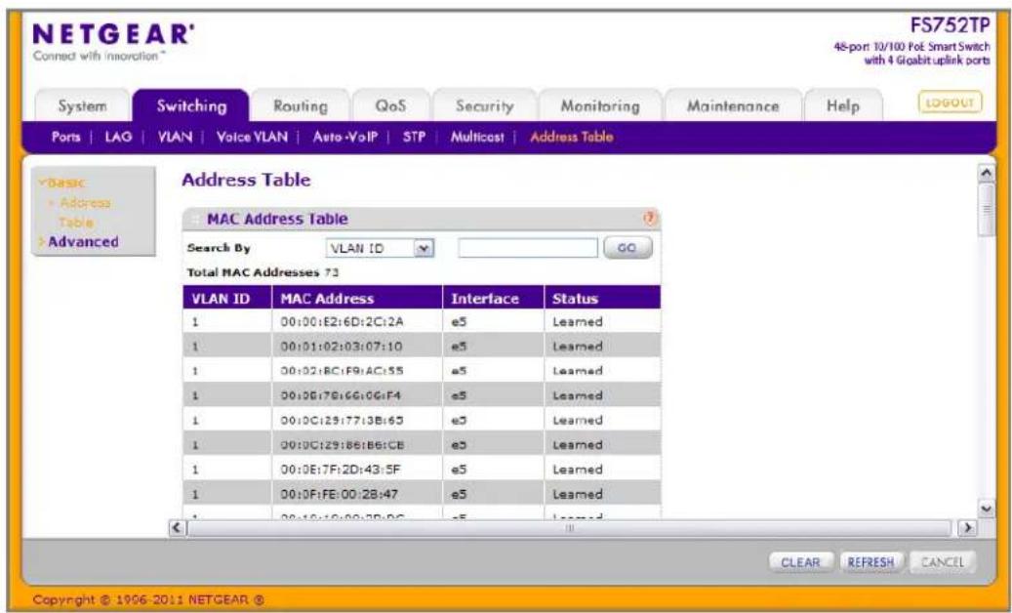The width and height of the screenshot is (1012, 613).
Task: Open the Help tab
Action: pos(843,105)
